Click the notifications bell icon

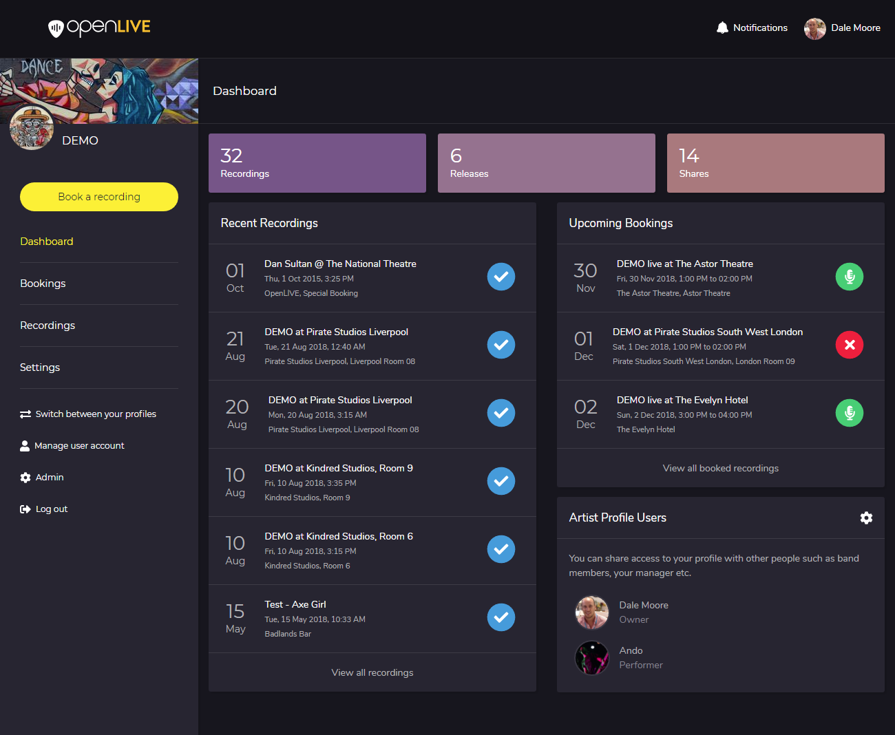pos(722,28)
